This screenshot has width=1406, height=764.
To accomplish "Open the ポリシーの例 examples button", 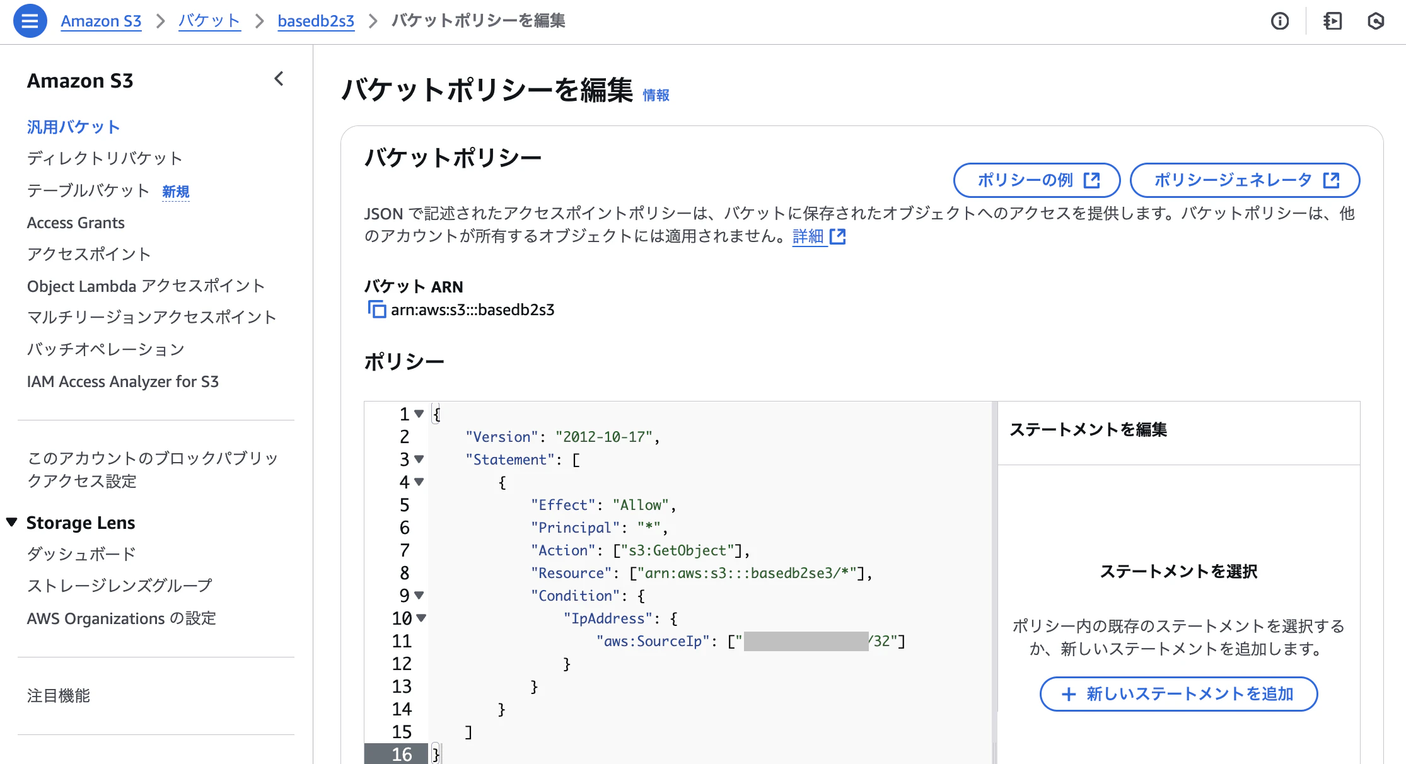I will click(x=1037, y=180).
